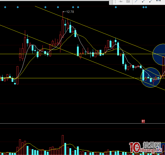Screen dimensions: 165x155
Task: Click the red 财 financial marker
Action: click(x=143, y=121)
